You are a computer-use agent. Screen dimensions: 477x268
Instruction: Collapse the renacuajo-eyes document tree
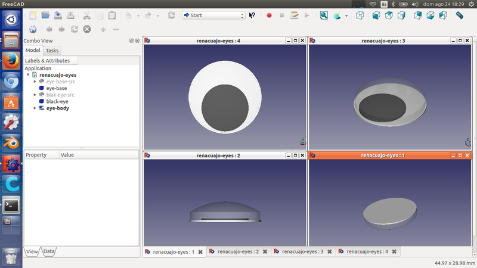[28, 75]
